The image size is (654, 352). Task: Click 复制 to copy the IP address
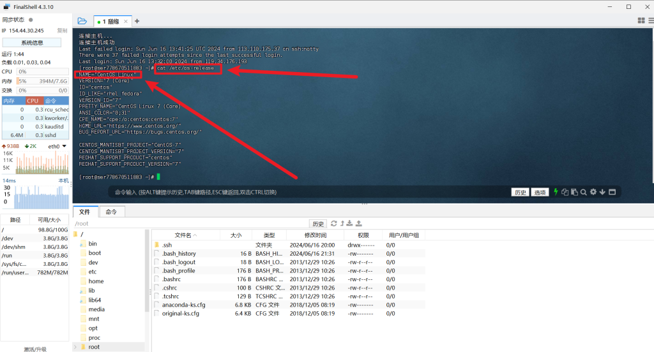click(x=62, y=31)
